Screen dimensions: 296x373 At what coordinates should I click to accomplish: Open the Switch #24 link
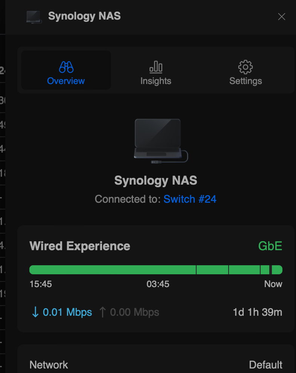(x=190, y=199)
